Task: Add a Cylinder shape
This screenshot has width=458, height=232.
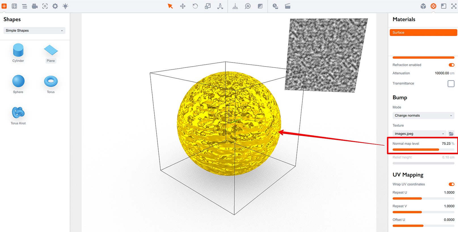Action: [x=18, y=53]
